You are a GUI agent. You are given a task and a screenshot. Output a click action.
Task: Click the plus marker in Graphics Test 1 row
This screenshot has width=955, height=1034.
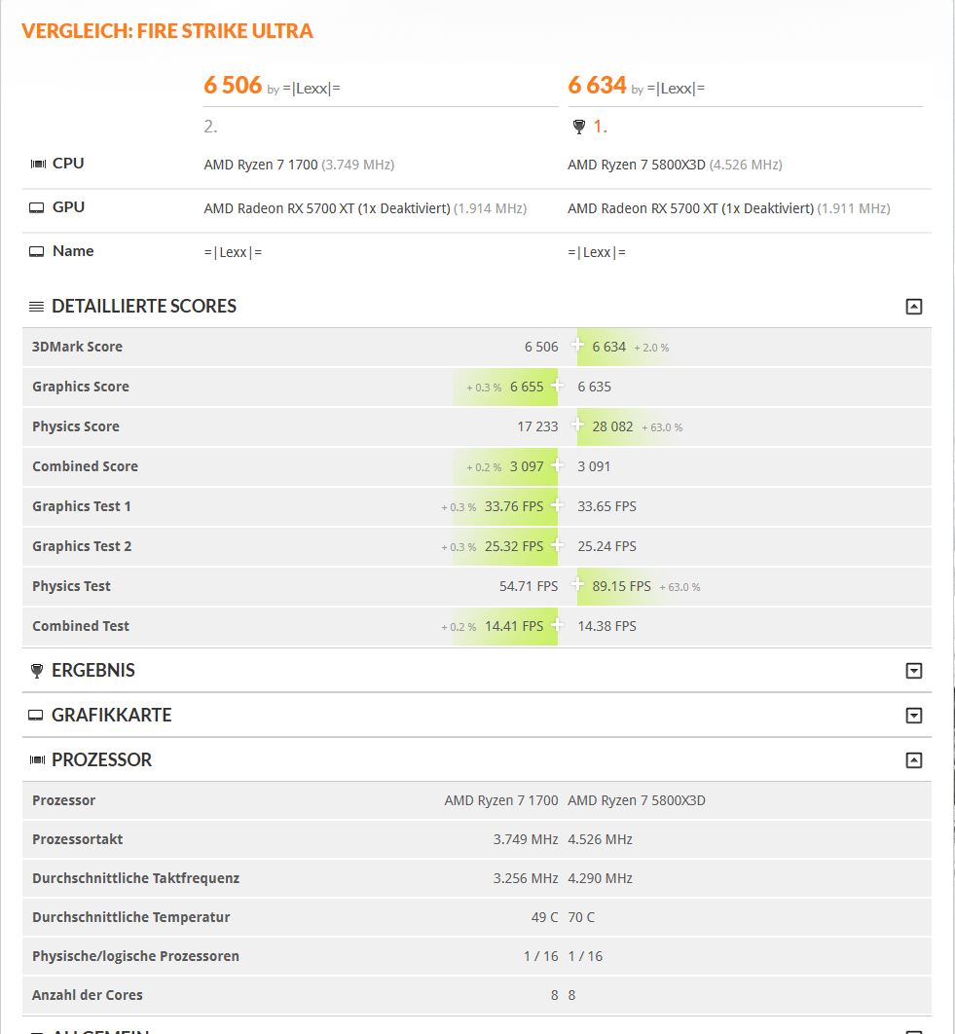(x=557, y=504)
